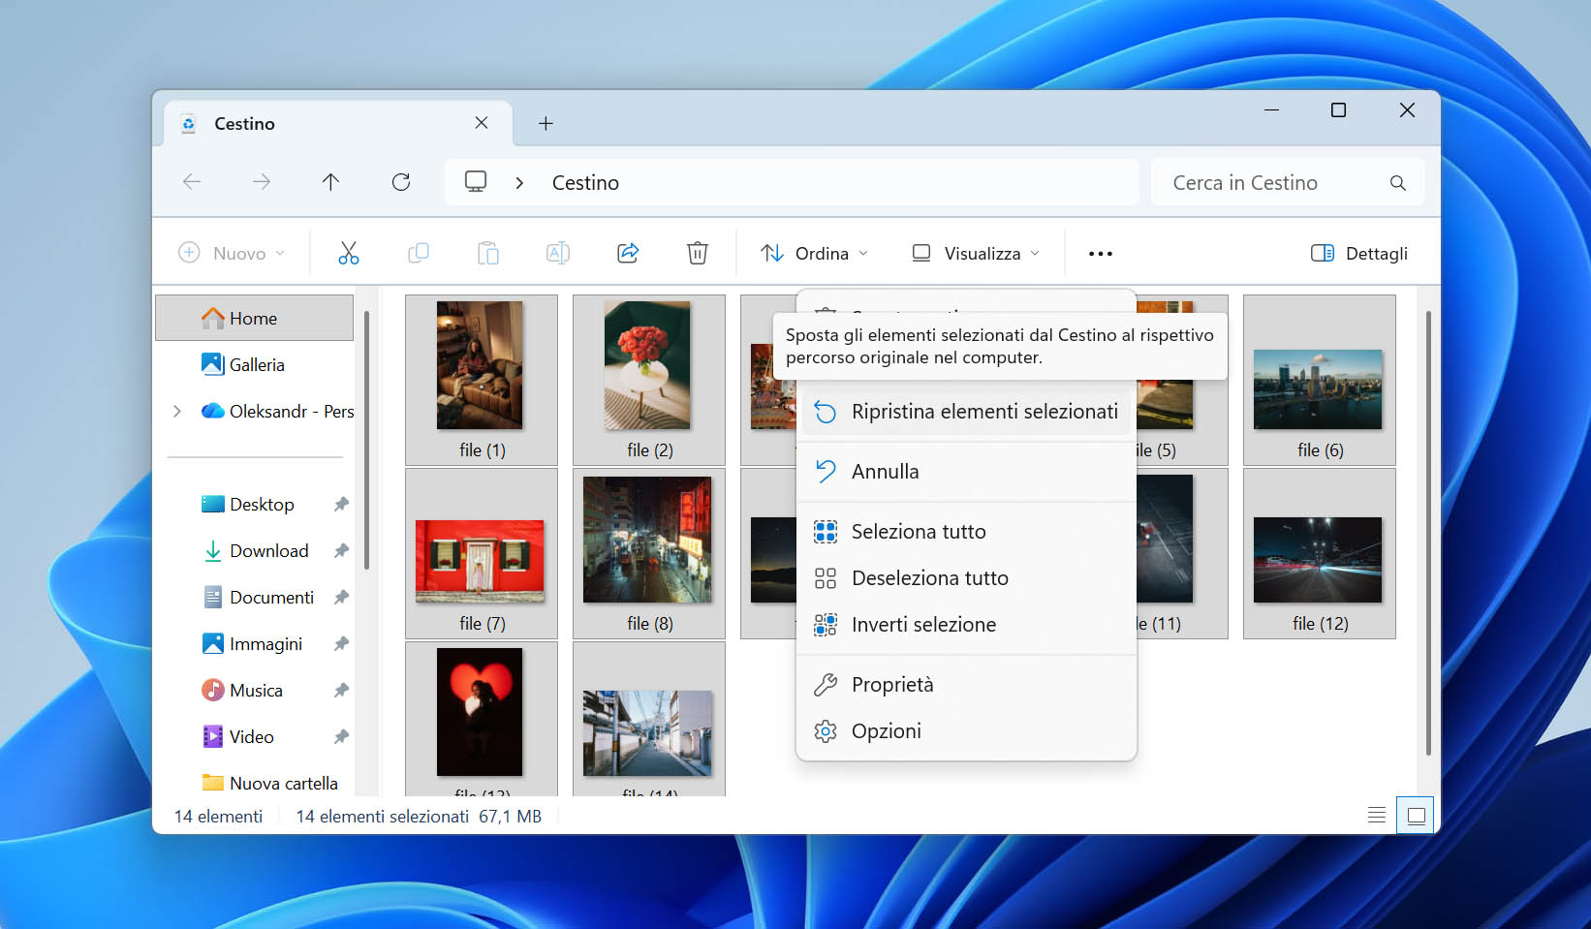
Task: Click the '14 elementi selezionati' status text
Action: tap(383, 817)
